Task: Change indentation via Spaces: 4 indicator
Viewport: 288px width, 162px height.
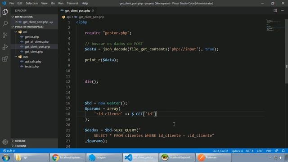Action: pyautogui.click(x=237, y=151)
